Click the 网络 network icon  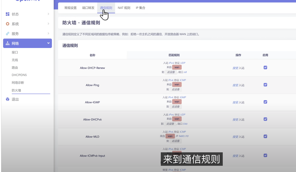[8, 44]
